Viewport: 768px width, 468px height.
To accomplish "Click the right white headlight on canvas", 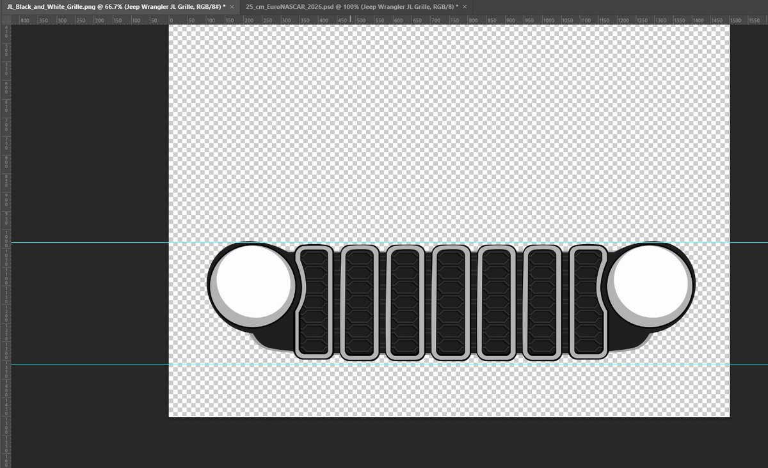I will click(x=652, y=281).
